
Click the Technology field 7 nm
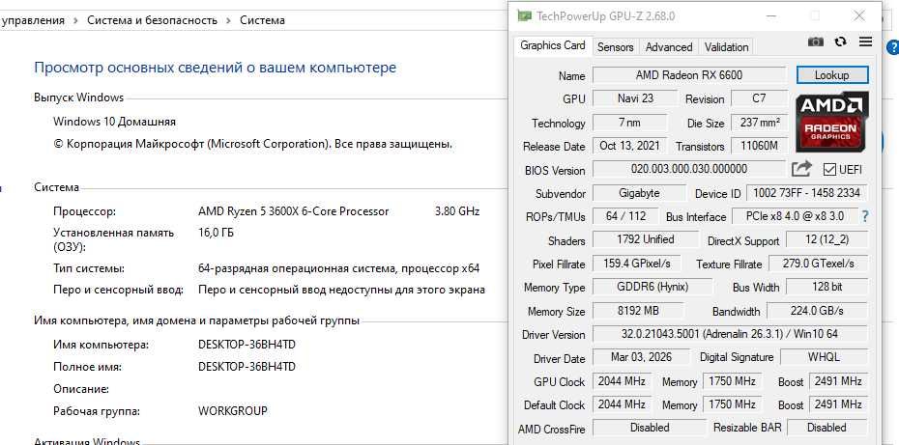[629, 123]
